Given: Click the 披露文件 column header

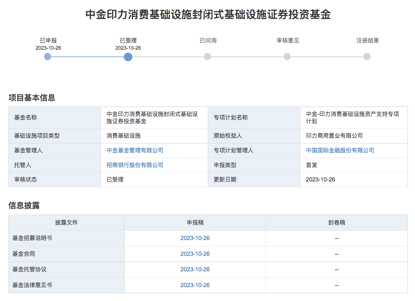Looking at the screenshot, I should point(66,222).
